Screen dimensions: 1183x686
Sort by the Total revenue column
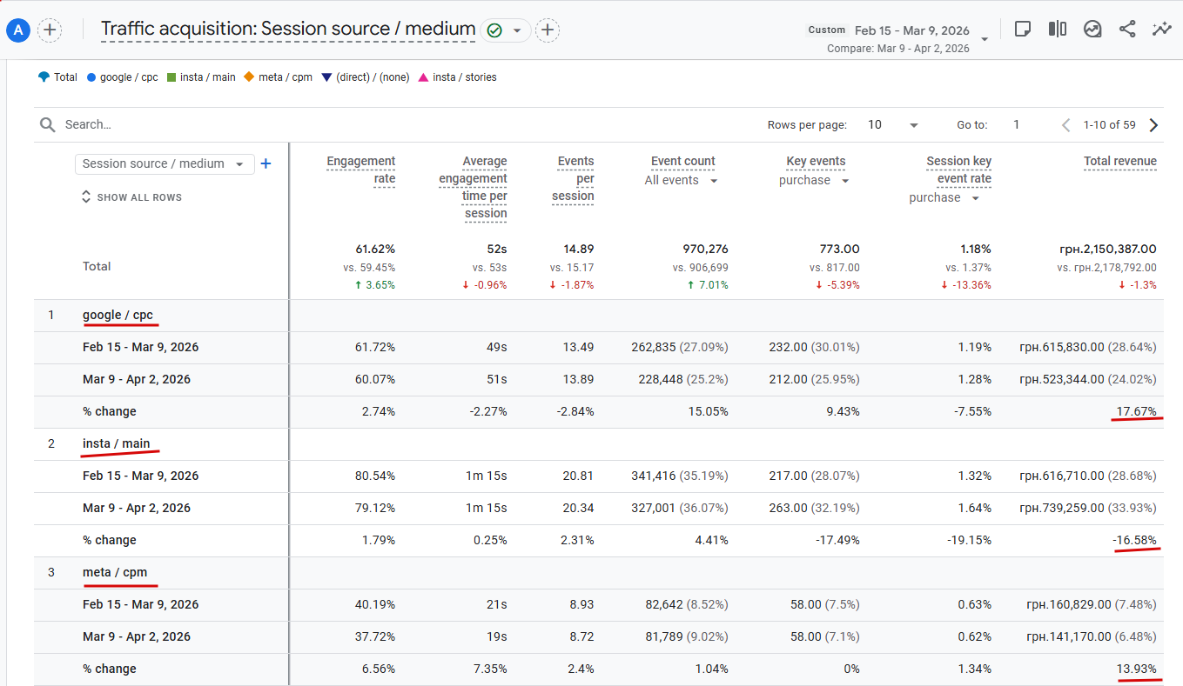(1119, 162)
